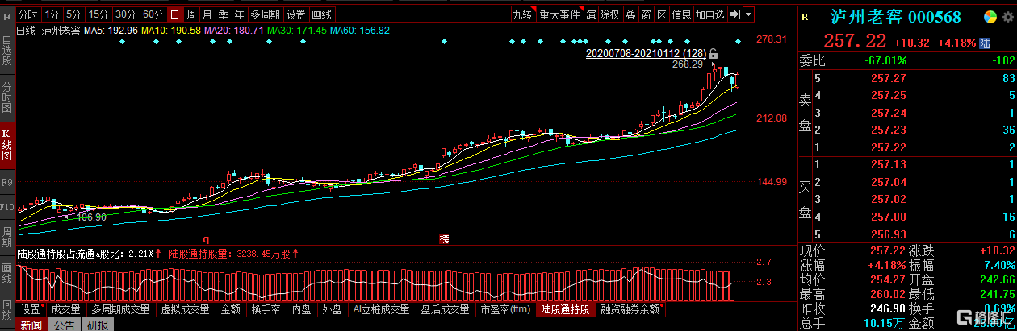Open the 研报 research reports tab
Viewport: 1017px width, 331px height.
point(96,325)
